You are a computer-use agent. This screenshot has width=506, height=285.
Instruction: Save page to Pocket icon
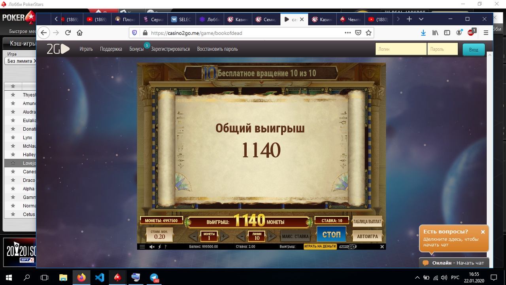(358, 33)
